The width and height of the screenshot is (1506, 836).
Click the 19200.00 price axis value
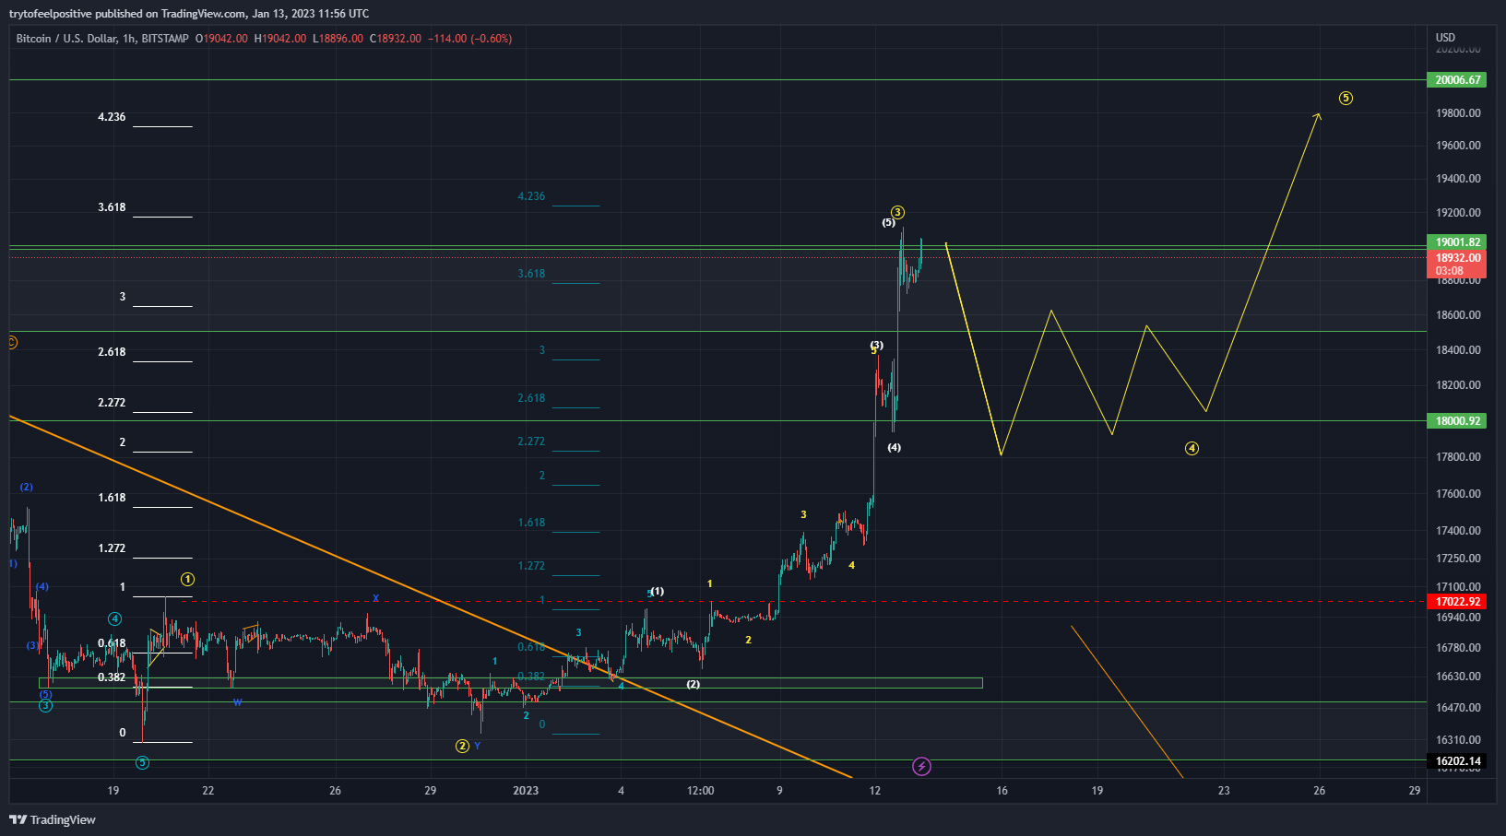[1458, 213]
